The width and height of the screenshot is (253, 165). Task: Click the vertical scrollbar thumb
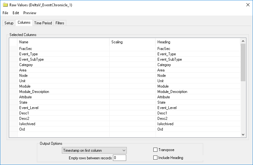(x=243, y=62)
